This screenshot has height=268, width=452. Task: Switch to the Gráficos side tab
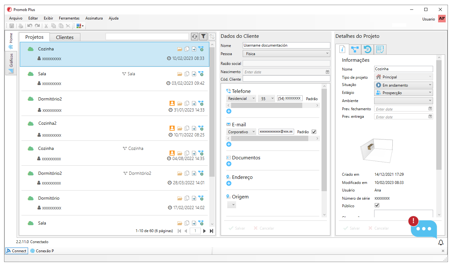11,63
